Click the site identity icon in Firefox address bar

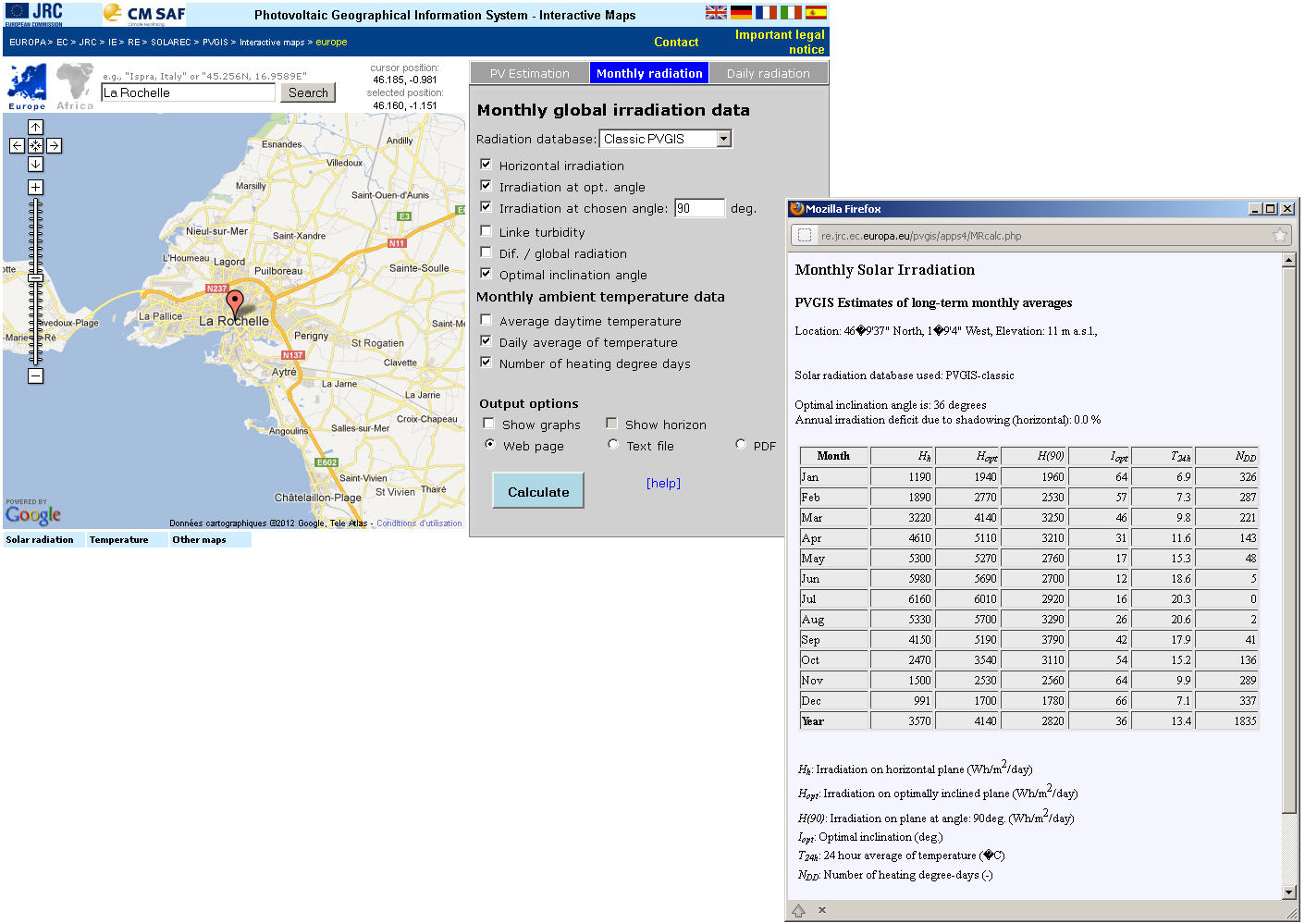click(805, 236)
